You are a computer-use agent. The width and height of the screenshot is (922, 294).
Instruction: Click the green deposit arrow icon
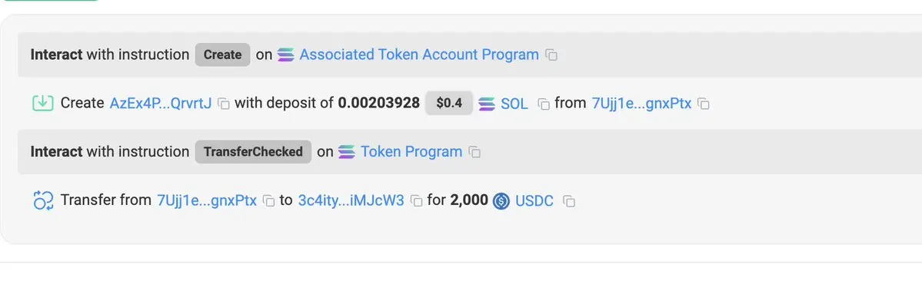[42, 104]
